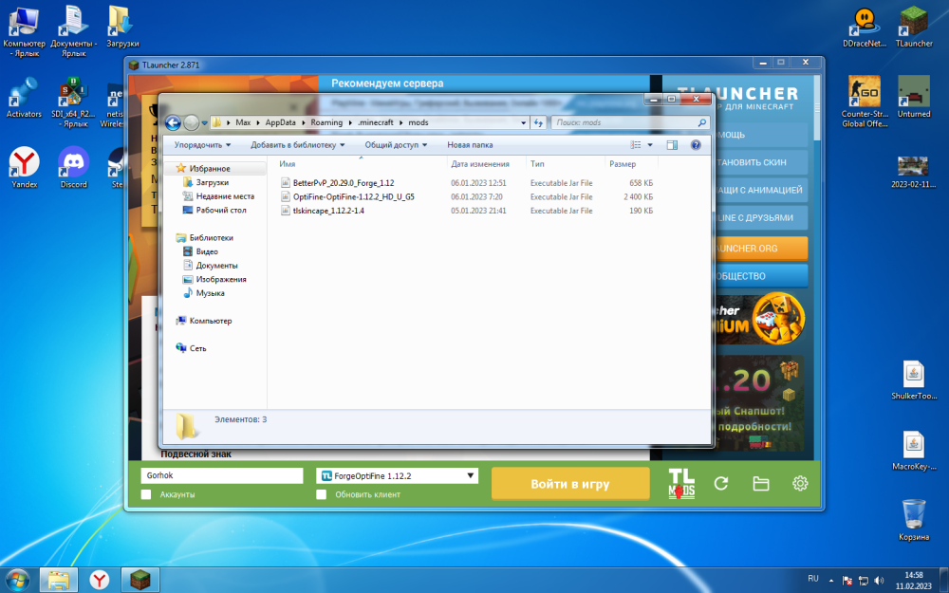The image size is (949, 593).
Task: Click the 1.20 snapshot banner
Action: (761, 403)
